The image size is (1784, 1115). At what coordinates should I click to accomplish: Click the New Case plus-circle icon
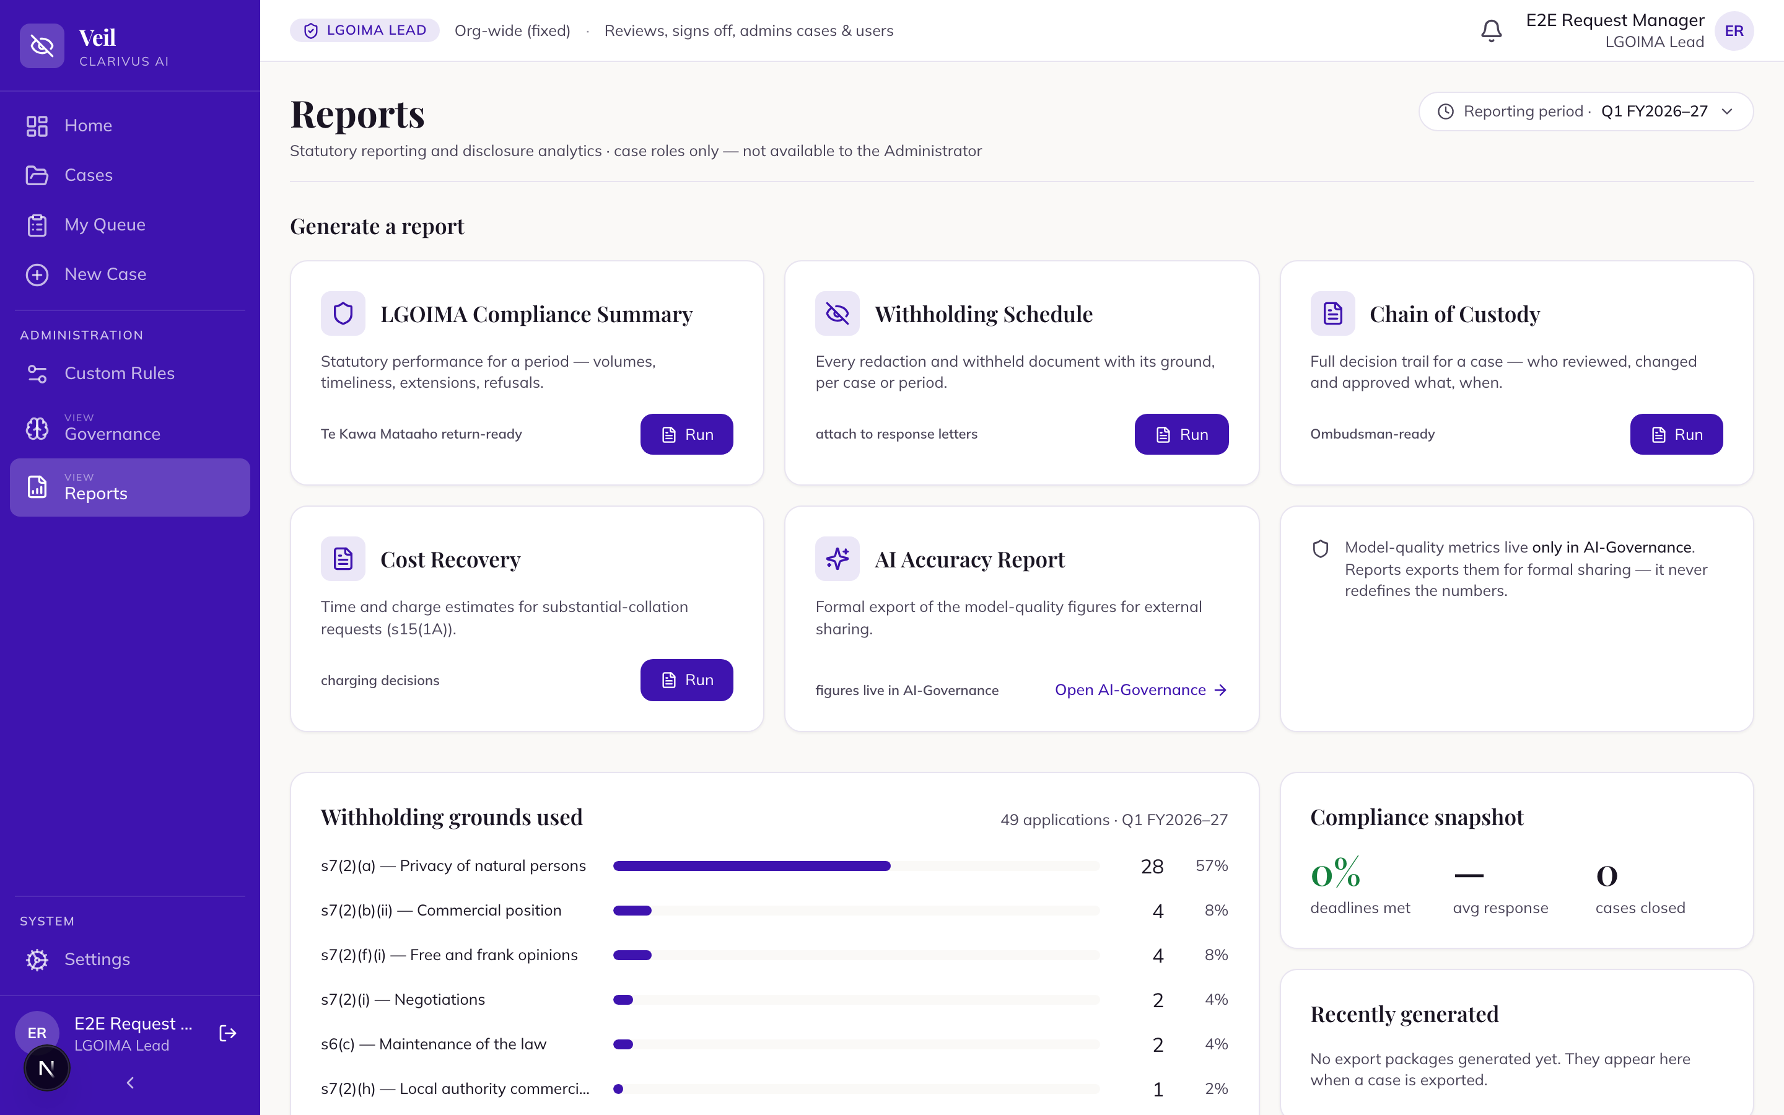coord(37,274)
